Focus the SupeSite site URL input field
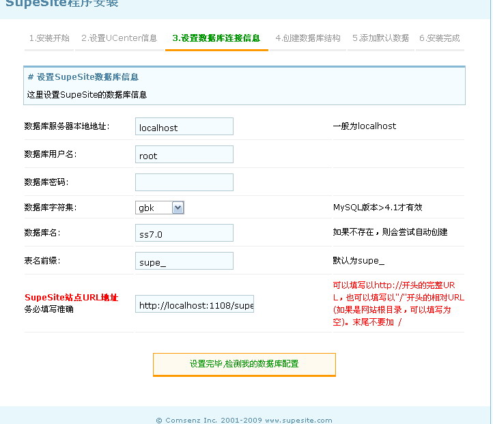493x424 pixels. pyautogui.click(x=195, y=304)
